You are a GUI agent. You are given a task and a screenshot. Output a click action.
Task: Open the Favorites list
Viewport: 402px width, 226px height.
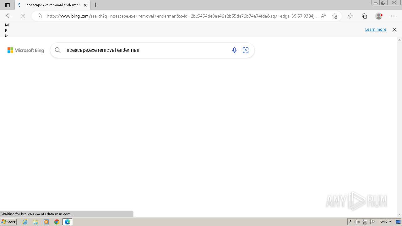tap(350, 16)
